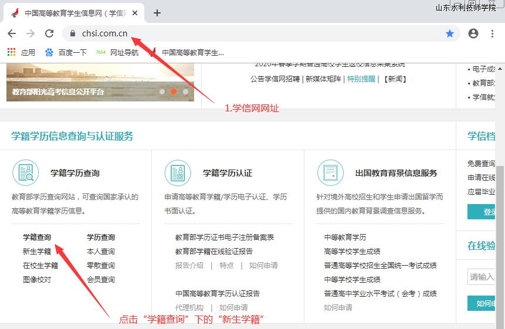
Task: Open the 新媒体矩阵 link
Action: pos(323,79)
